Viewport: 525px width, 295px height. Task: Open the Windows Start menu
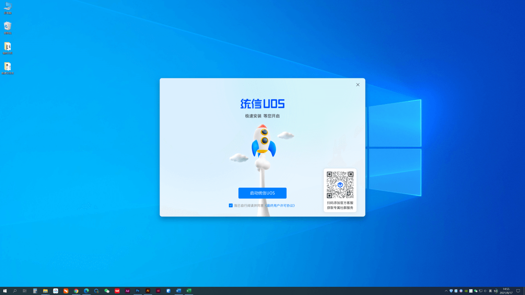pos(5,291)
